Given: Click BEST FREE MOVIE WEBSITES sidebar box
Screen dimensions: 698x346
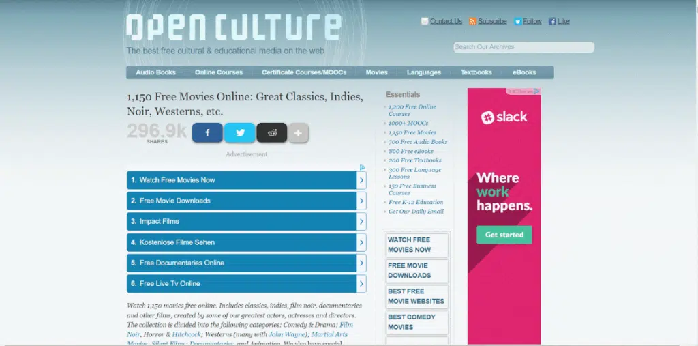Looking at the screenshot, I should point(417,296).
